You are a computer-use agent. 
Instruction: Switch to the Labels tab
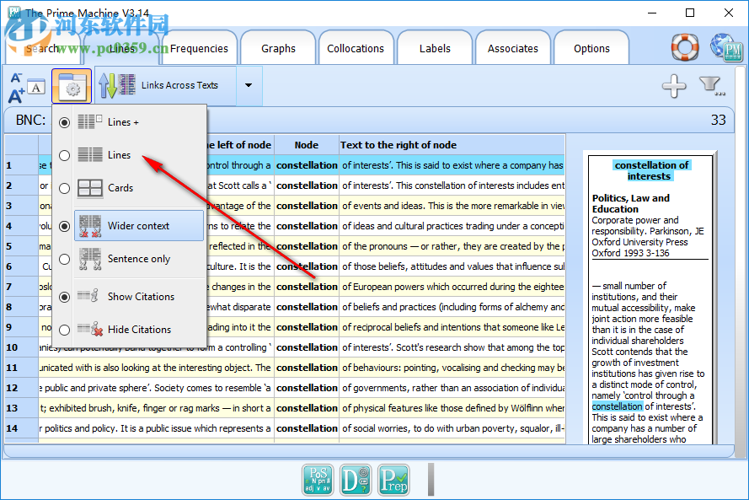pos(435,48)
